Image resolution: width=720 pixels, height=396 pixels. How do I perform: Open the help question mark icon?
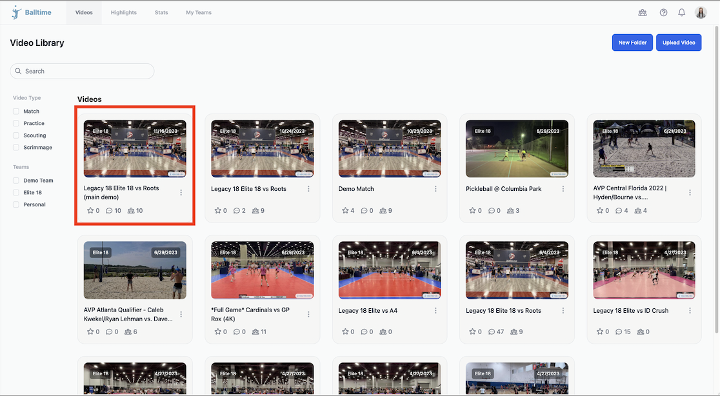[x=663, y=13]
